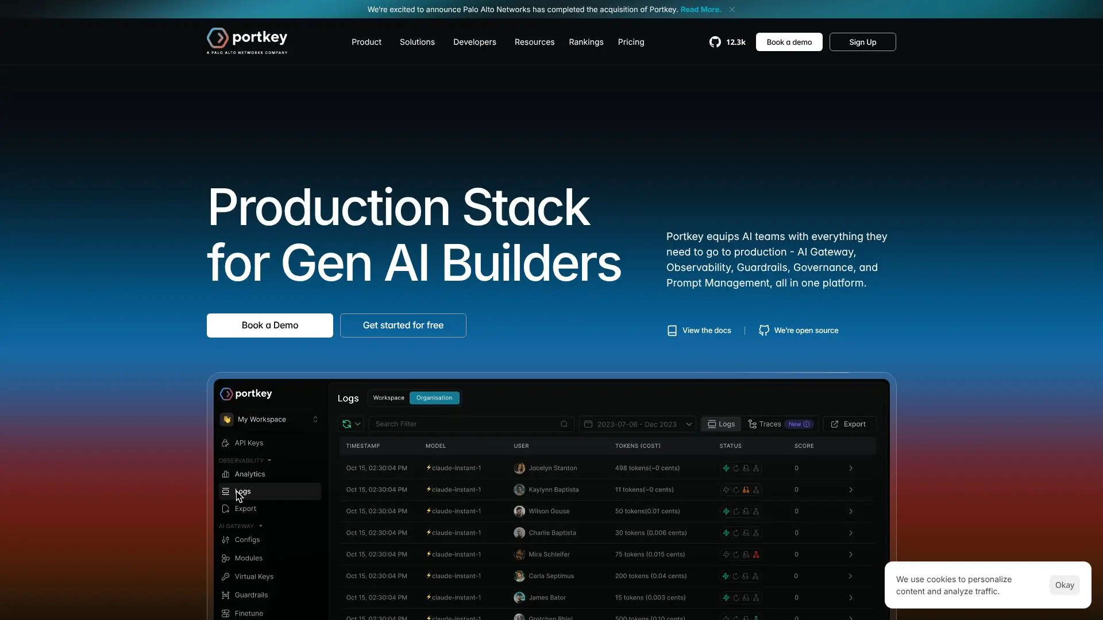Expand the Jocelyn Stanton log row chevron
The height and width of the screenshot is (620, 1103).
pos(851,468)
